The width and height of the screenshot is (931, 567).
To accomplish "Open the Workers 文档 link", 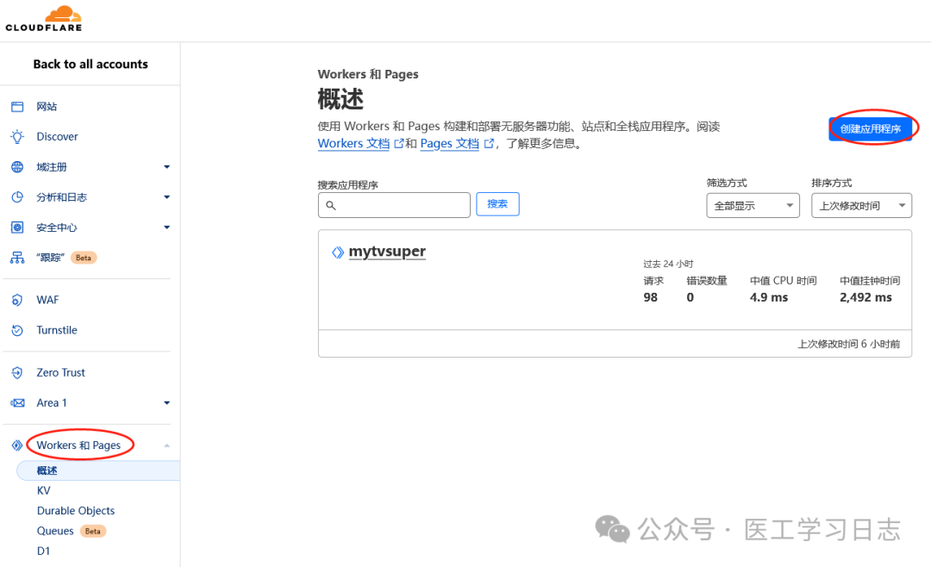I will 354,143.
